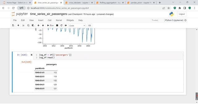Open the green shield extension icon
Screen dimensions: 198x111
pos(175,8)
